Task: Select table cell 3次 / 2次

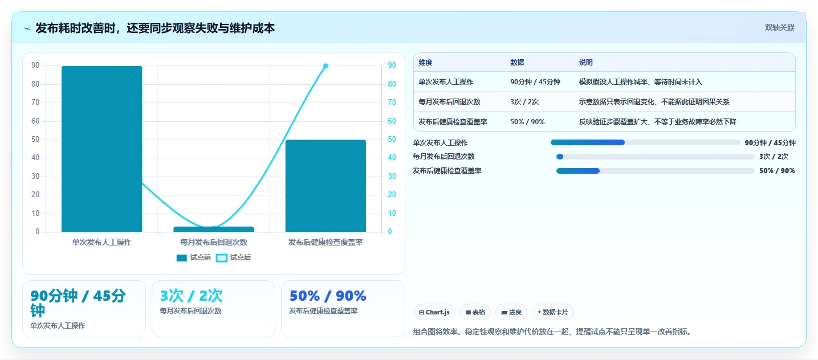Action: click(524, 102)
